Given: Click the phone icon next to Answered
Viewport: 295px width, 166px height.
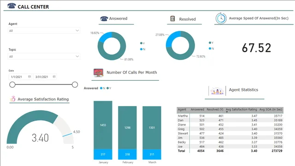Looking at the screenshot, I should 104,18.
